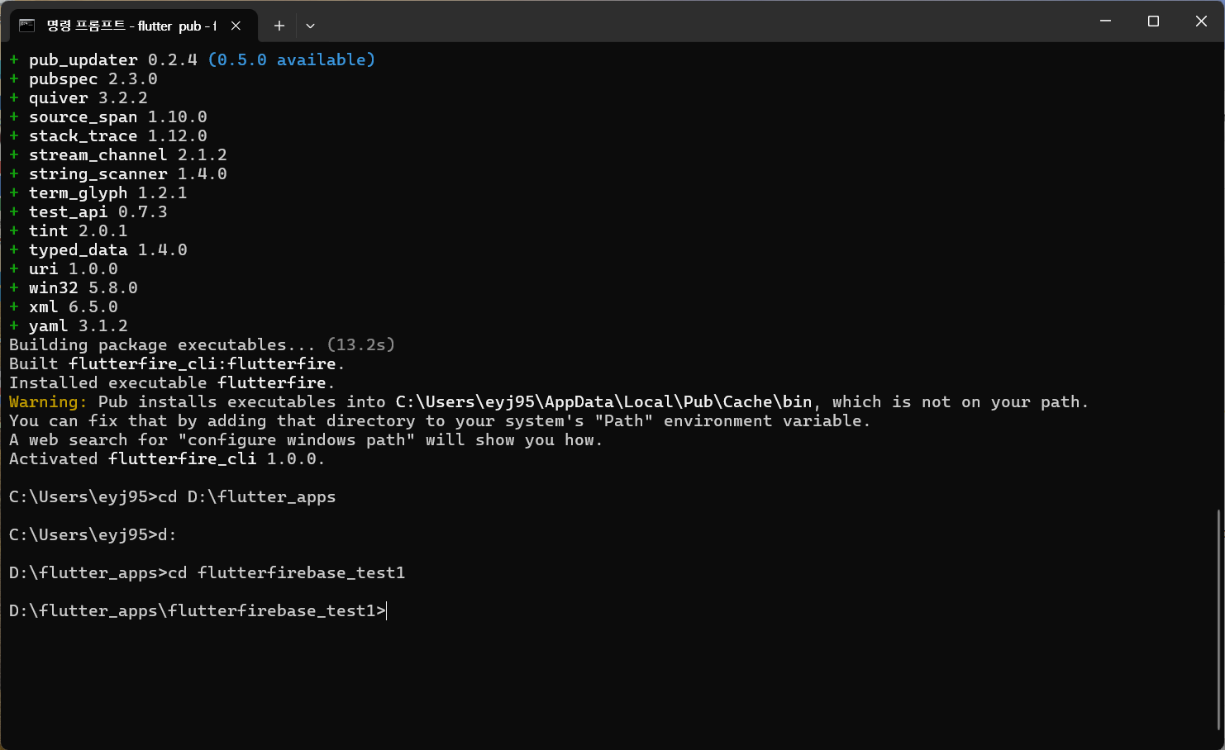Viewport: 1225px width, 750px height.
Task: Click the vertical scrollbar thumb
Action: click(x=1219, y=619)
